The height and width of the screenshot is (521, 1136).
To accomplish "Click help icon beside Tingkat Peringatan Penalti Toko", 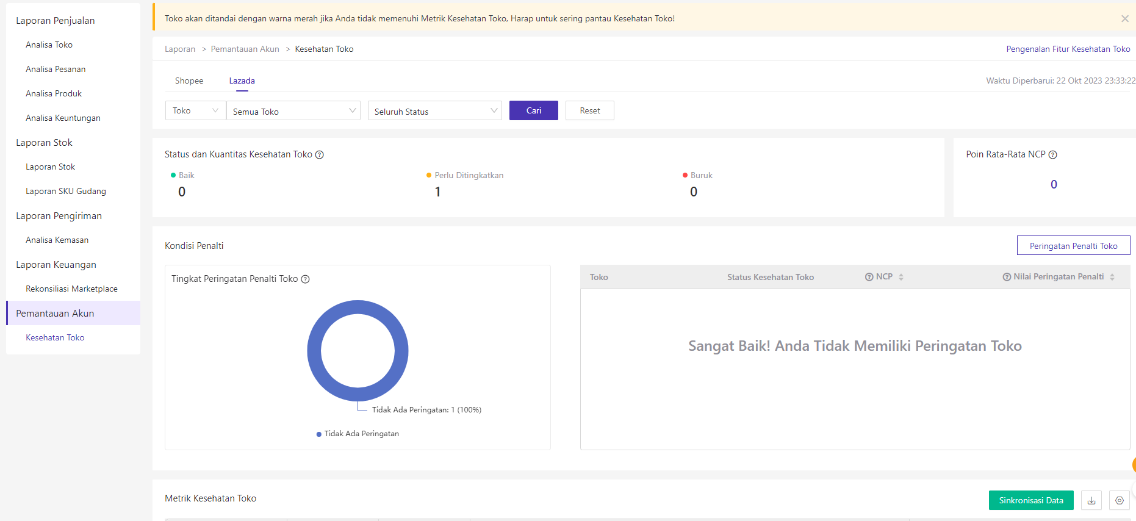I will (x=305, y=279).
